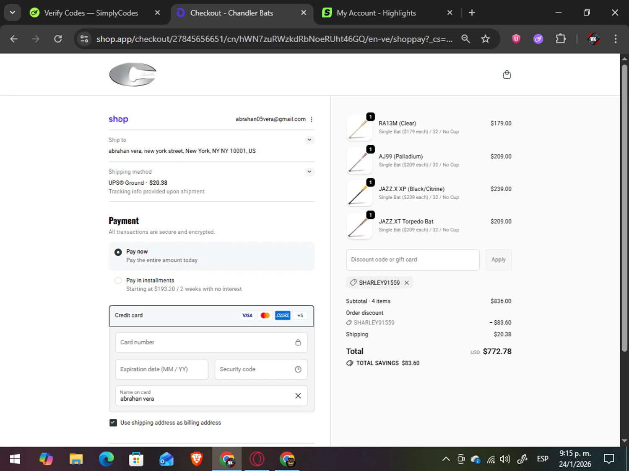The width and height of the screenshot is (629, 471).
Task: Click the Name on card field
Action: 211,396
